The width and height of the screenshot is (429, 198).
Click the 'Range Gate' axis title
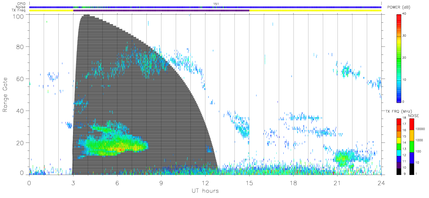(x=6, y=95)
